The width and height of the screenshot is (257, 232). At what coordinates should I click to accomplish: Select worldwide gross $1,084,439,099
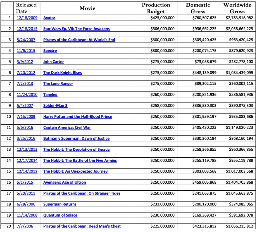[x=239, y=73]
